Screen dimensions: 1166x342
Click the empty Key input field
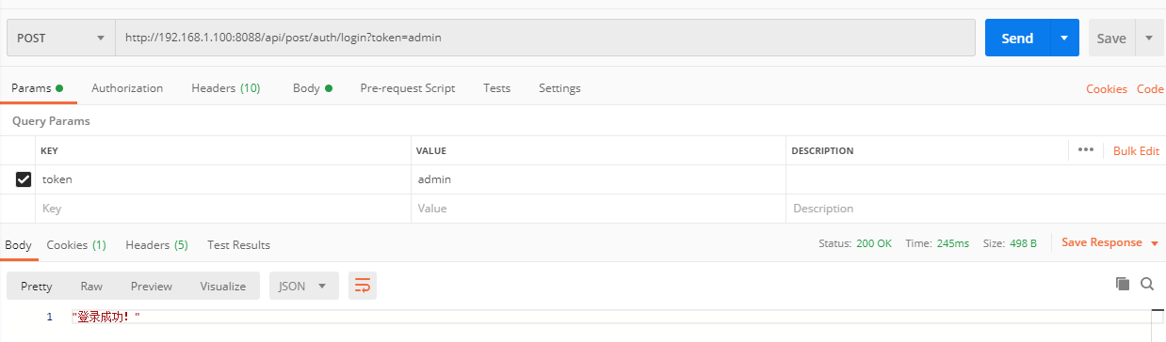coord(224,209)
